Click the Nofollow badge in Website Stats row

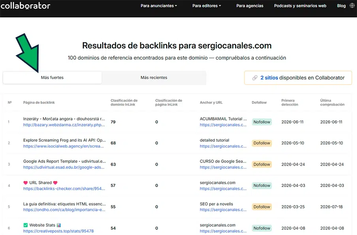click(x=262, y=228)
